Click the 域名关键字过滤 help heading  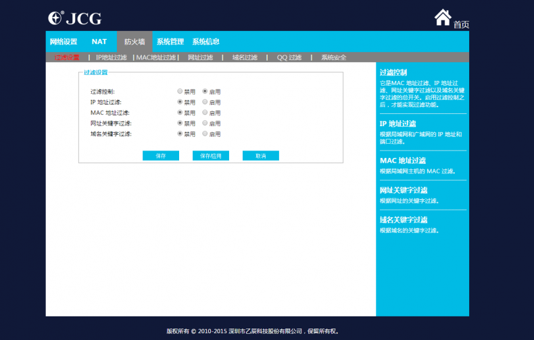[x=404, y=220]
